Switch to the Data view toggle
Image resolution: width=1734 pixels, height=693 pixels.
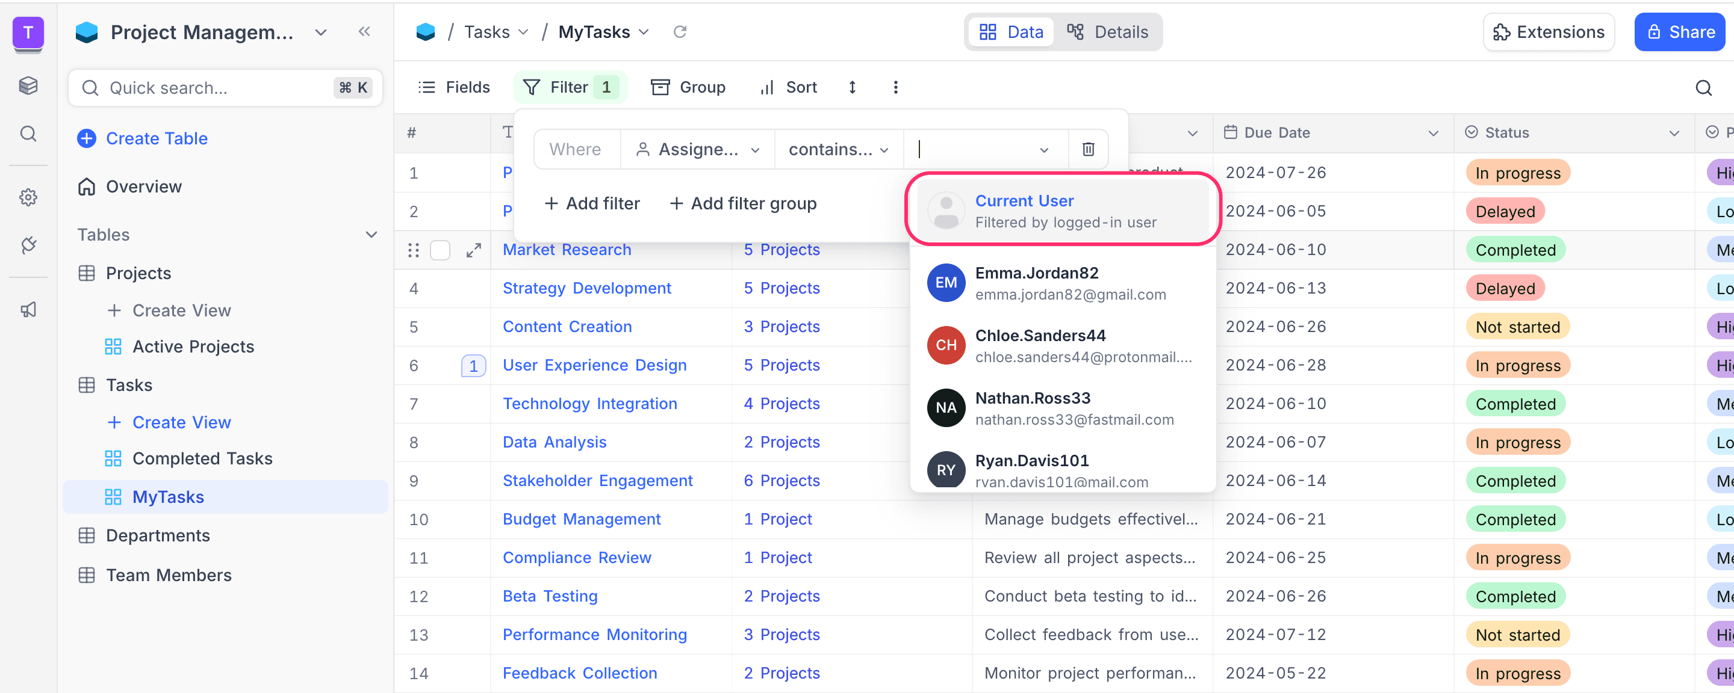(x=1011, y=32)
